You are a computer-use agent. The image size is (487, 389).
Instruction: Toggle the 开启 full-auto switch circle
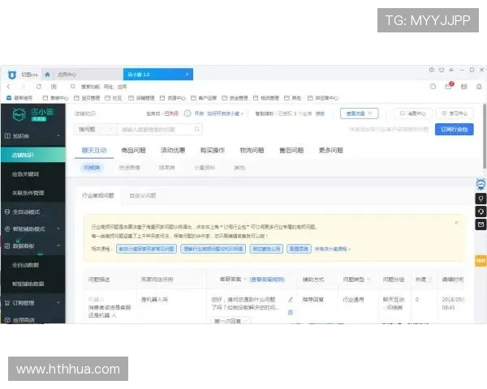[187, 113]
